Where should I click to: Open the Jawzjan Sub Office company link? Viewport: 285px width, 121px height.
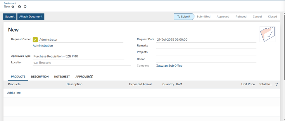coord(169,66)
